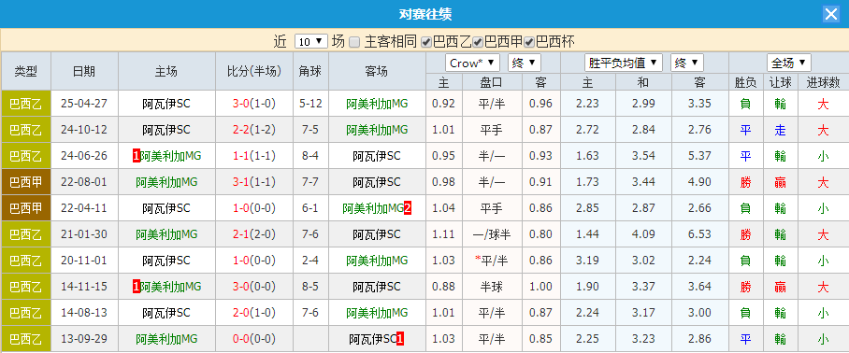Click handicap 平/半 on row 25-04-27
Screen dimensions: 849x353
[492, 104]
